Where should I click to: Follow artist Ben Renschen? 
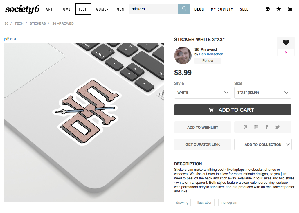[208, 61]
